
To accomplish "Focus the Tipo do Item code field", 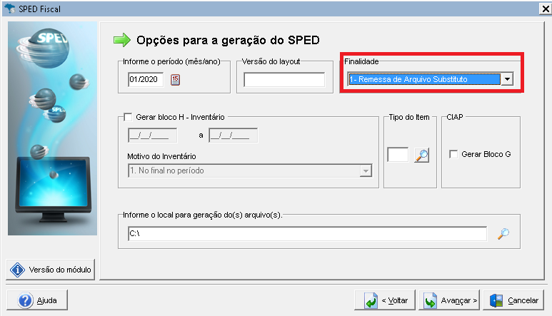I will coord(398,155).
